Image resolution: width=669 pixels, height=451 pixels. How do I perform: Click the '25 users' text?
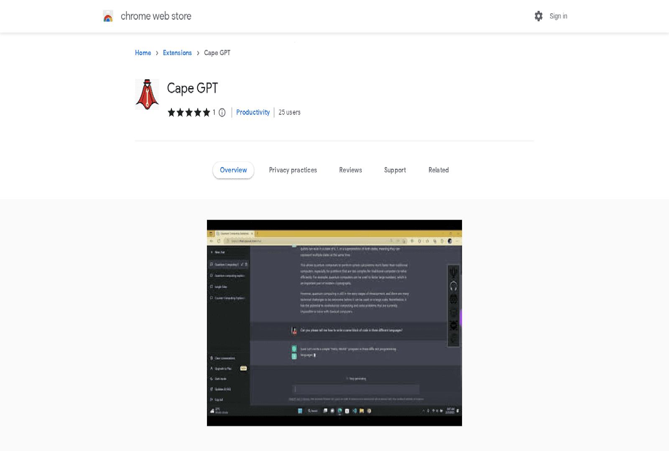(x=289, y=112)
